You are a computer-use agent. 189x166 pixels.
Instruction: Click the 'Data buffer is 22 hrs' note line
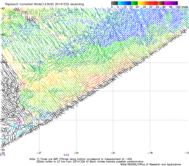[x=90, y=162]
